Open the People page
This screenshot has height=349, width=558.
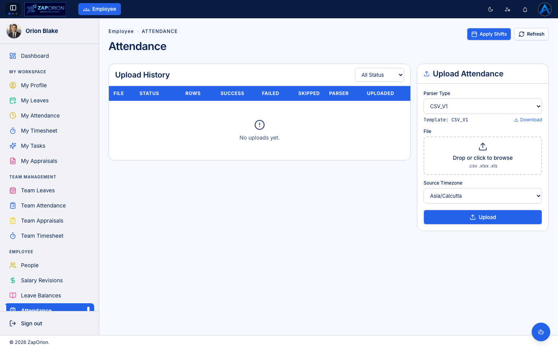(49, 265)
